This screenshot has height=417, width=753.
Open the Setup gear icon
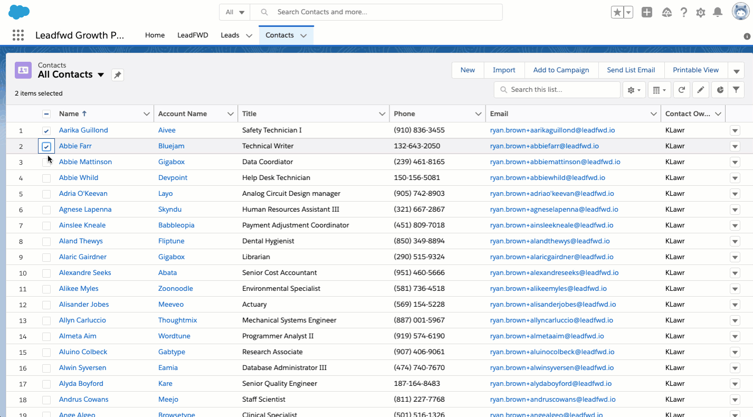pos(701,13)
